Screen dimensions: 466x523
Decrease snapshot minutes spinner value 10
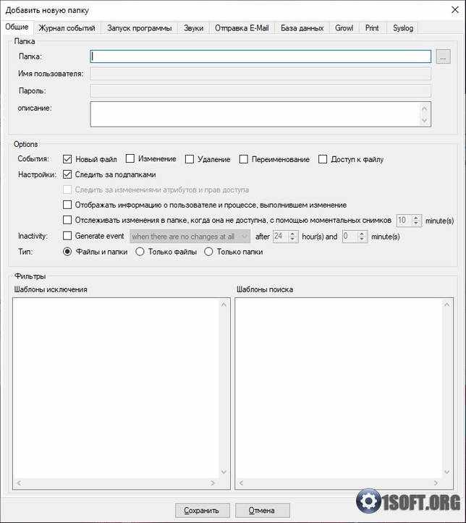(x=416, y=223)
